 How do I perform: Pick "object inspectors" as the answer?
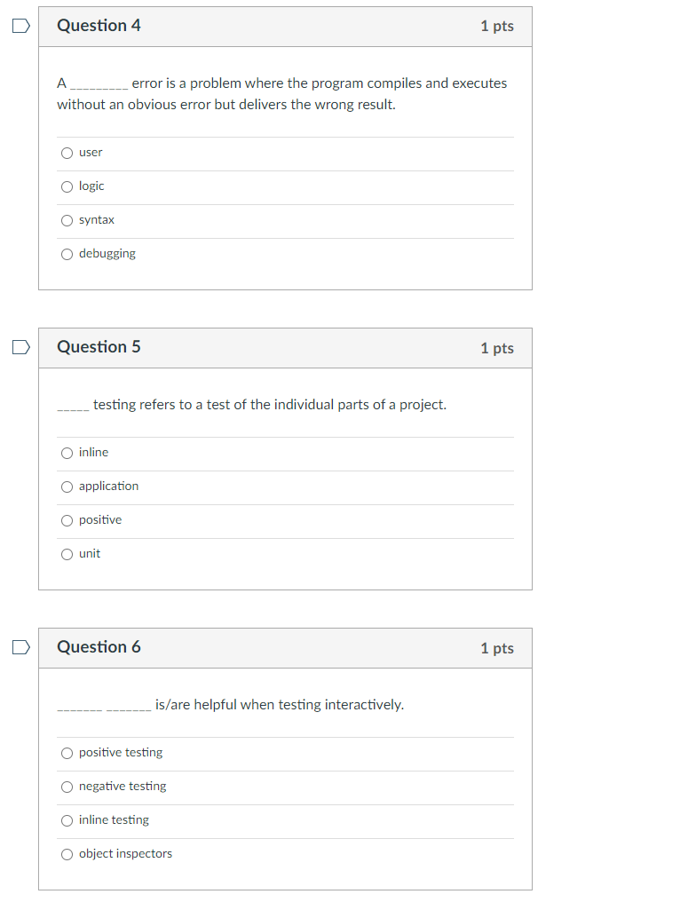coord(67,854)
